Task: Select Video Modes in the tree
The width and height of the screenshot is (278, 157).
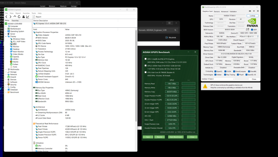Action: point(18,54)
